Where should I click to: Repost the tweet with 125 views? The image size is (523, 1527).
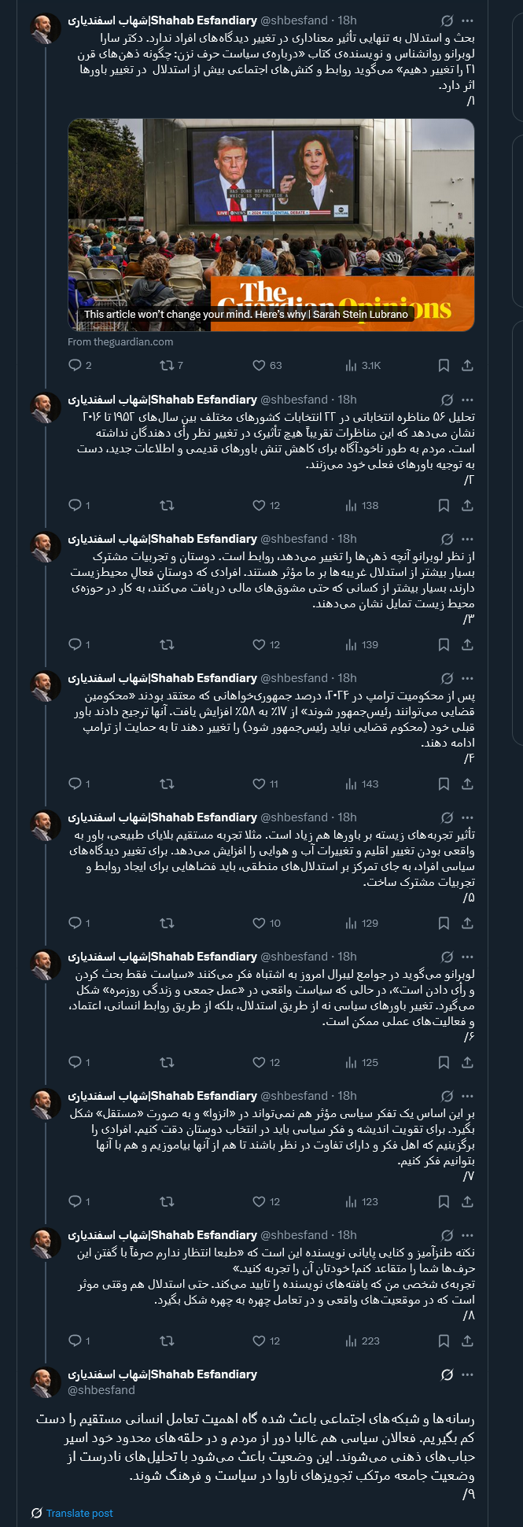[167, 1062]
